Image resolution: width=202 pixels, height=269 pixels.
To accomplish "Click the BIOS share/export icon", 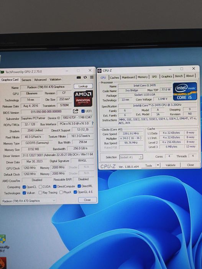I will pos(76,111).
